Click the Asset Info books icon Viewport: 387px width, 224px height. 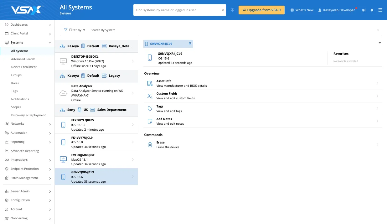tap(150, 83)
